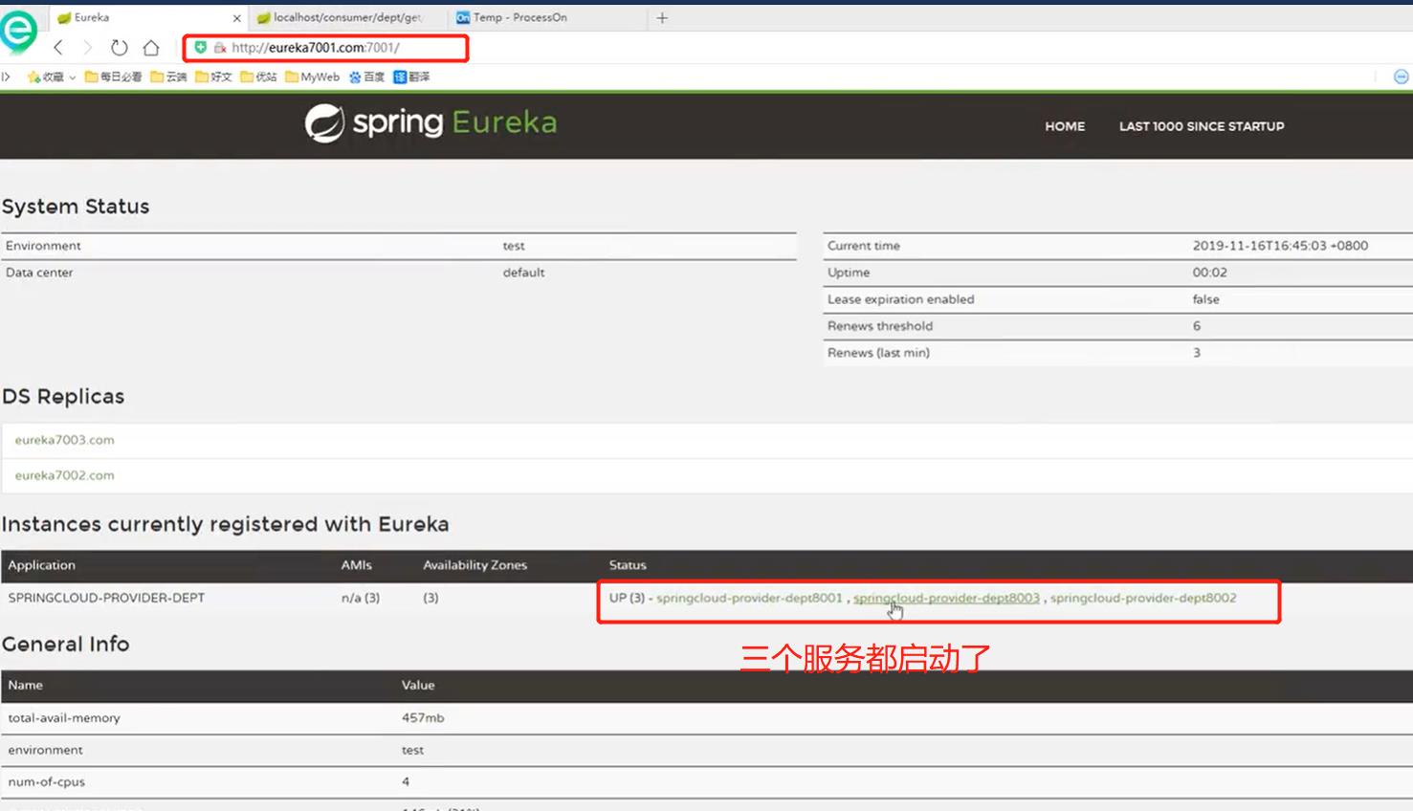This screenshot has width=1413, height=811.
Task: Click the Status column header
Action: pos(628,565)
